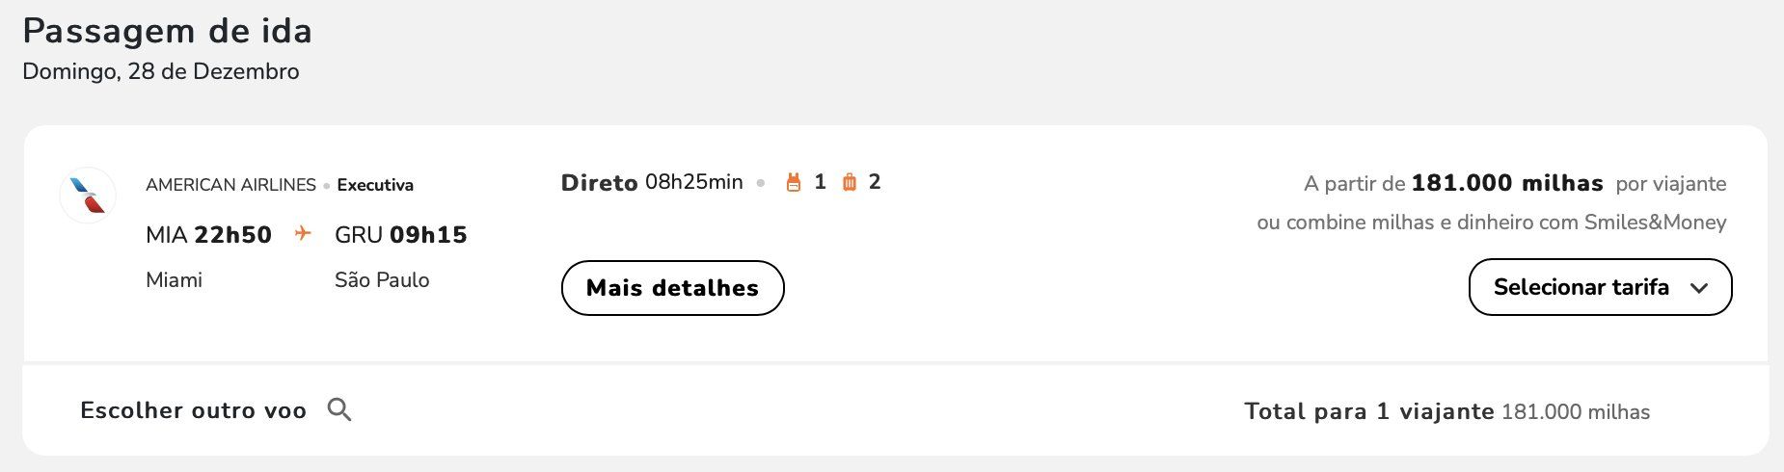Open the Selecionar tarifa dropdown
Image resolution: width=1784 pixels, height=472 pixels.
click(x=1600, y=287)
